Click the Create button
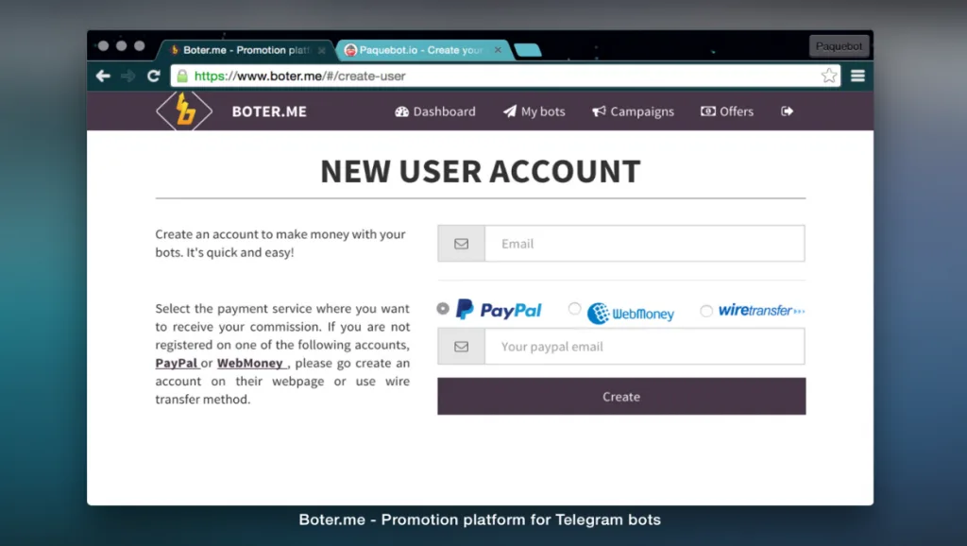This screenshot has width=967, height=546. [621, 396]
